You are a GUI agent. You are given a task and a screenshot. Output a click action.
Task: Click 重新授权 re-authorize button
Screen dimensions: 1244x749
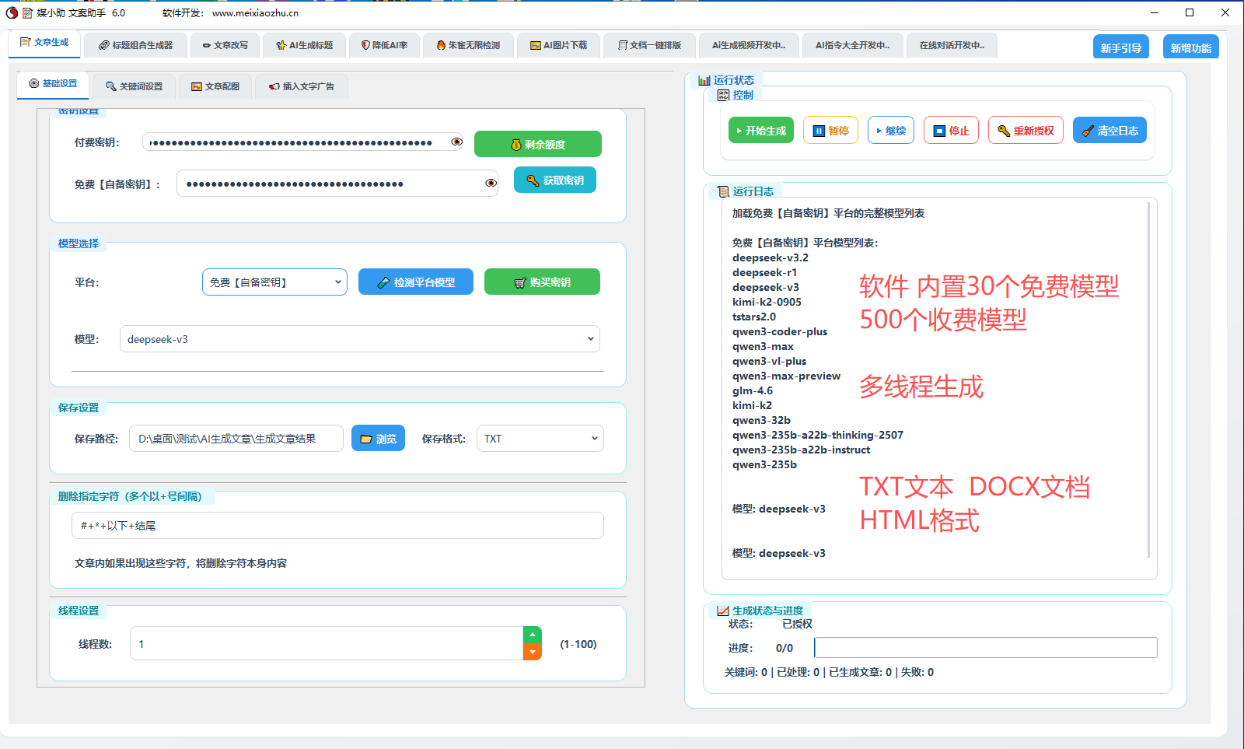(1025, 131)
